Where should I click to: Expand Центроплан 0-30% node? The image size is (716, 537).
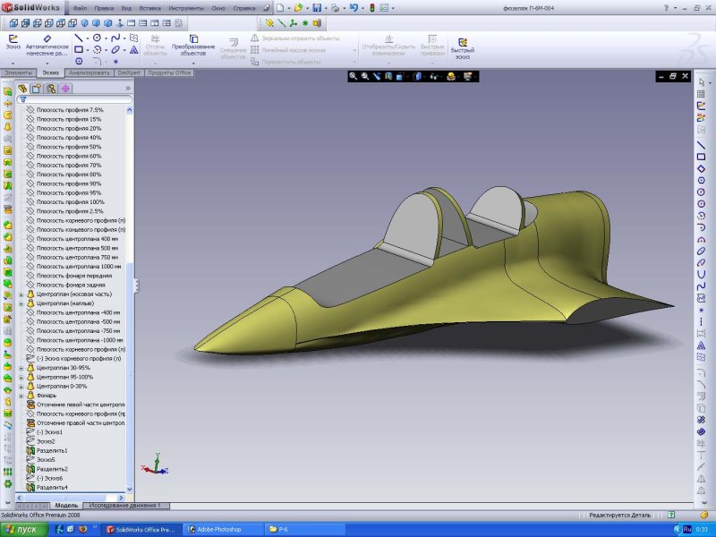coord(21,387)
